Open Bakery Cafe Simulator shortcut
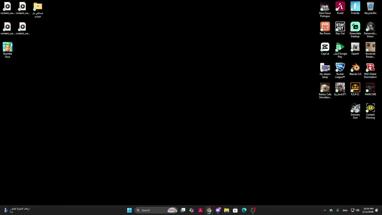 click(325, 91)
